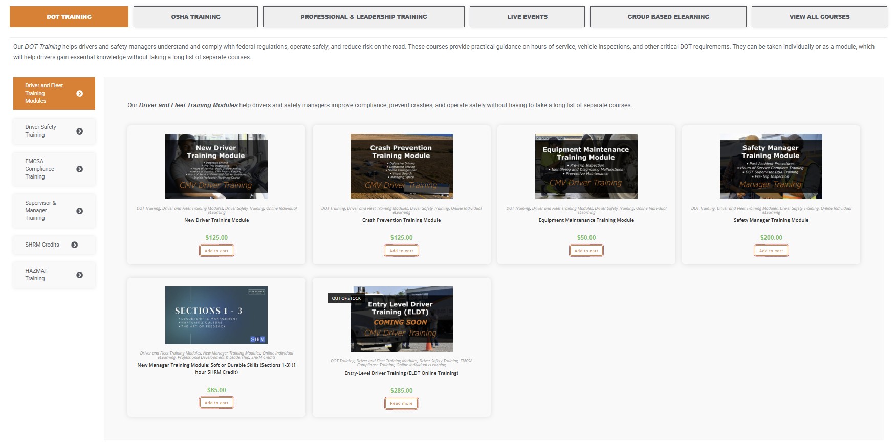
Task: Click the Out of Stock badge on ELDT course
Action: click(346, 298)
